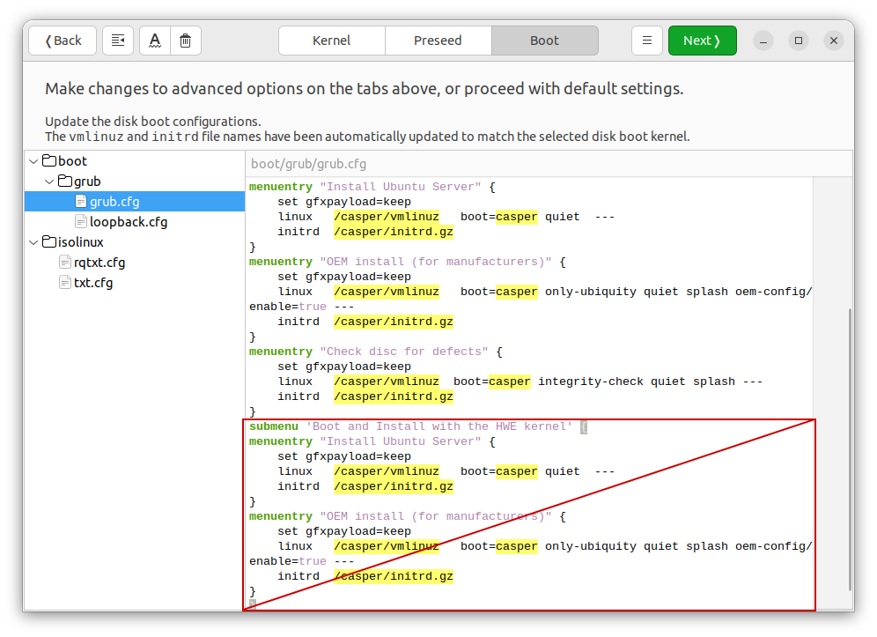Switch to the Preseed tab
The height and width of the screenshot is (637, 877).
(x=438, y=40)
